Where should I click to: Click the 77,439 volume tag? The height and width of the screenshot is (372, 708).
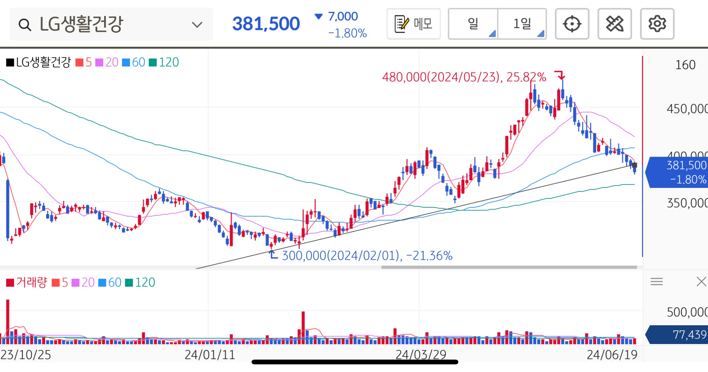677,334
